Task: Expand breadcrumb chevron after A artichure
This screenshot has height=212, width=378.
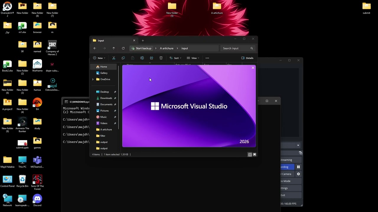Action: coord(177,48)
